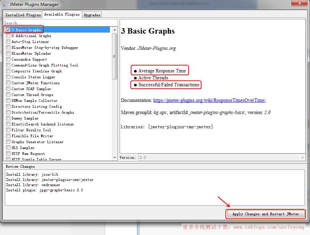The width and height of the screenshot is (310, 235).
Task: Click 'Install plugin: jpgc-graphs-basic 2.0' line
Action: [44, 190]
